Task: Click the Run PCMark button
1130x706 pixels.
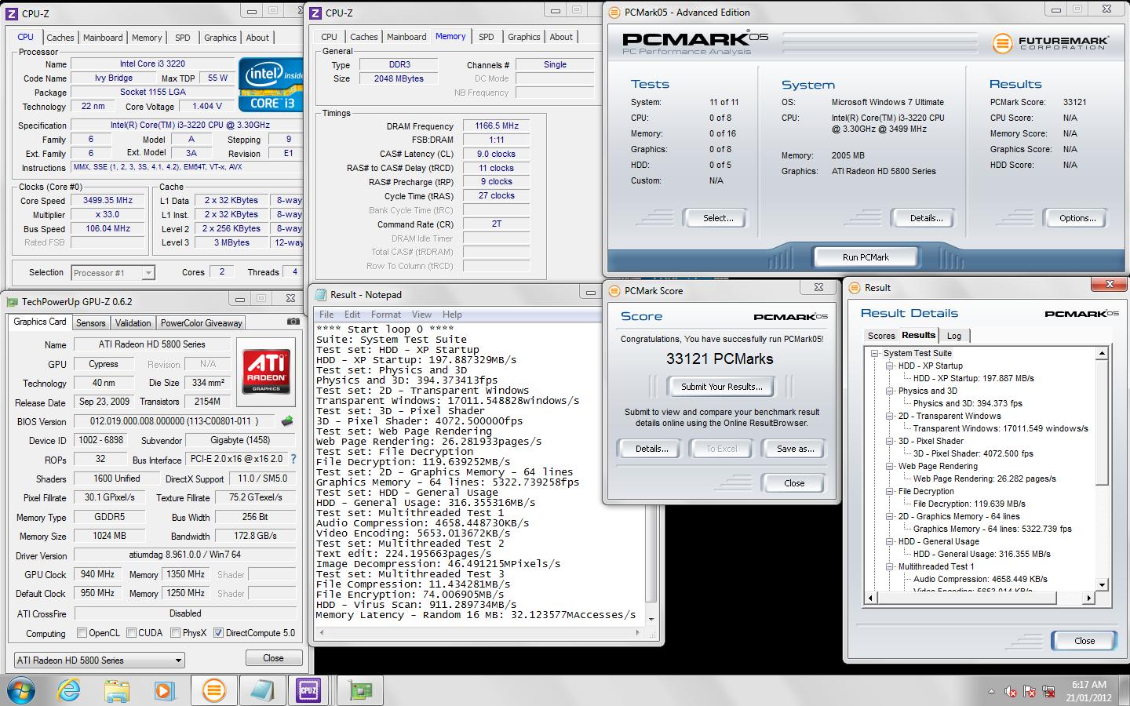Action: click(x=866, y=257)
